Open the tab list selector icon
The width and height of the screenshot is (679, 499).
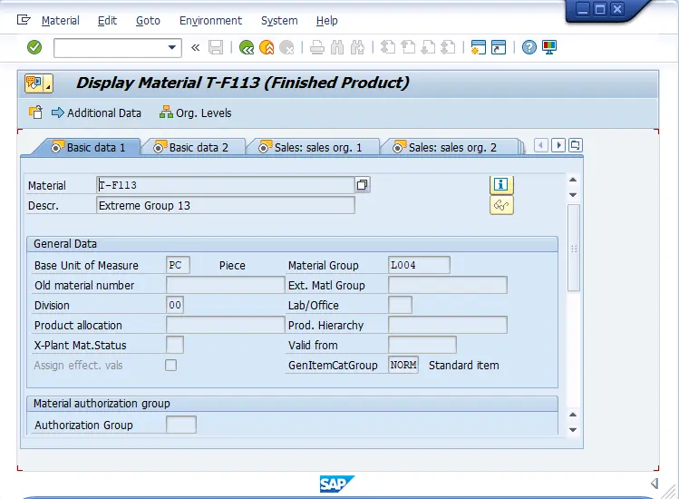[x=575, y=145]
